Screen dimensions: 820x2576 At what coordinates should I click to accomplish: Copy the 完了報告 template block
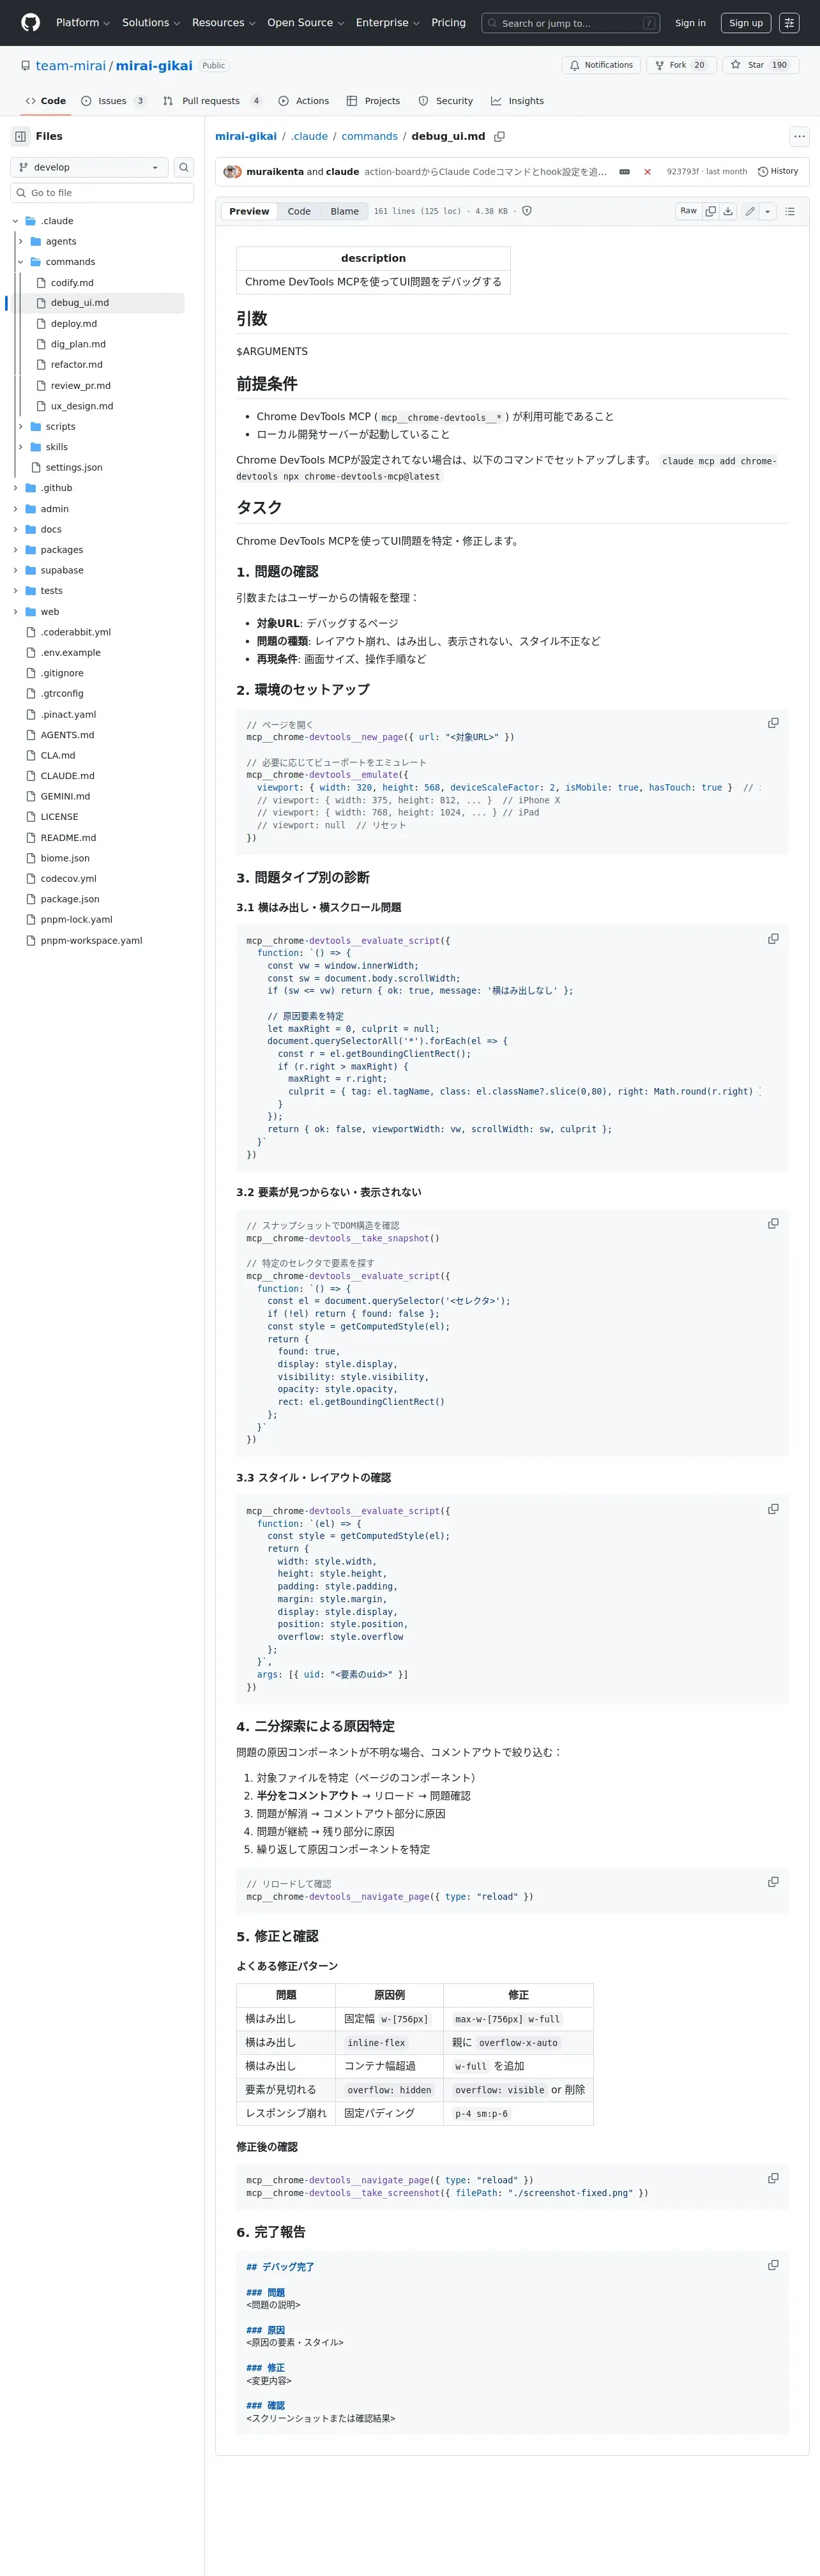(x=773, y=2265)
